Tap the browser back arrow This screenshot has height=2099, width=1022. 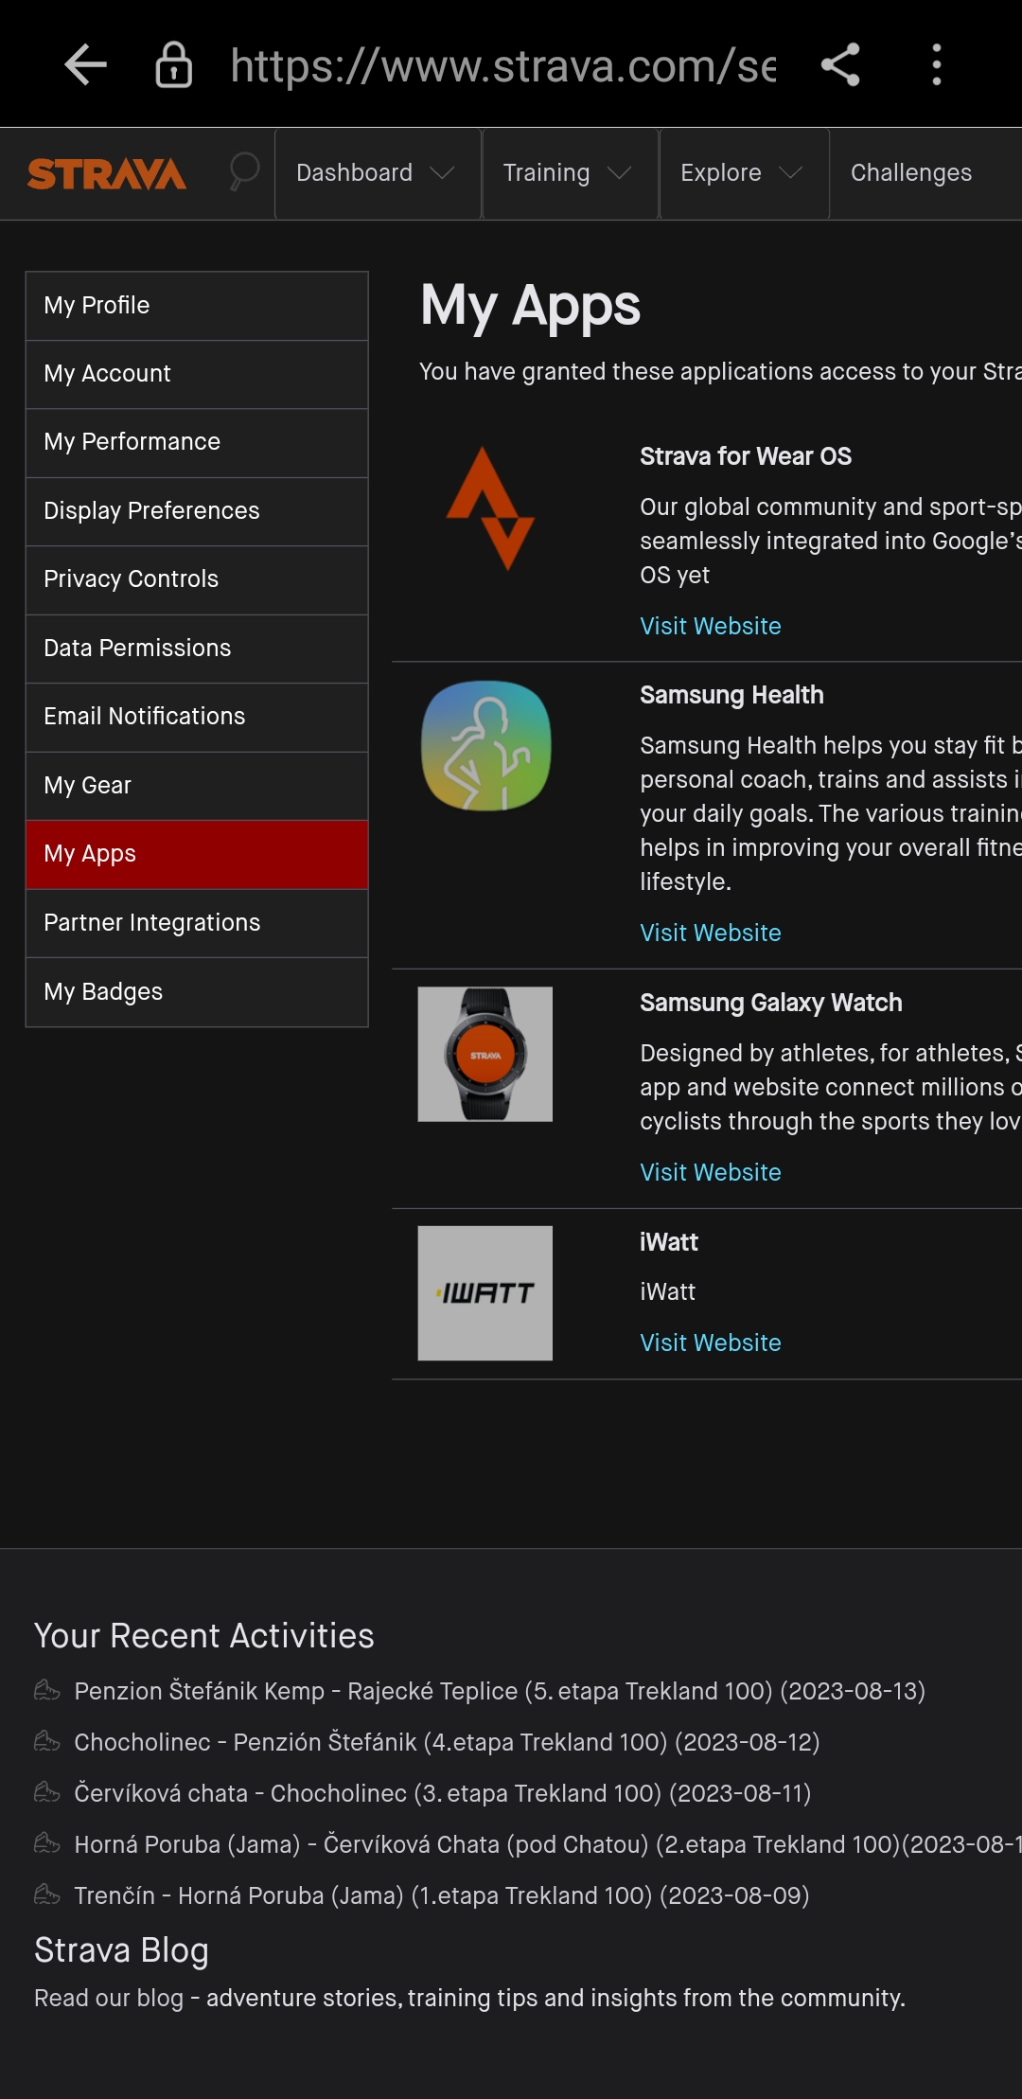[85, 65]
